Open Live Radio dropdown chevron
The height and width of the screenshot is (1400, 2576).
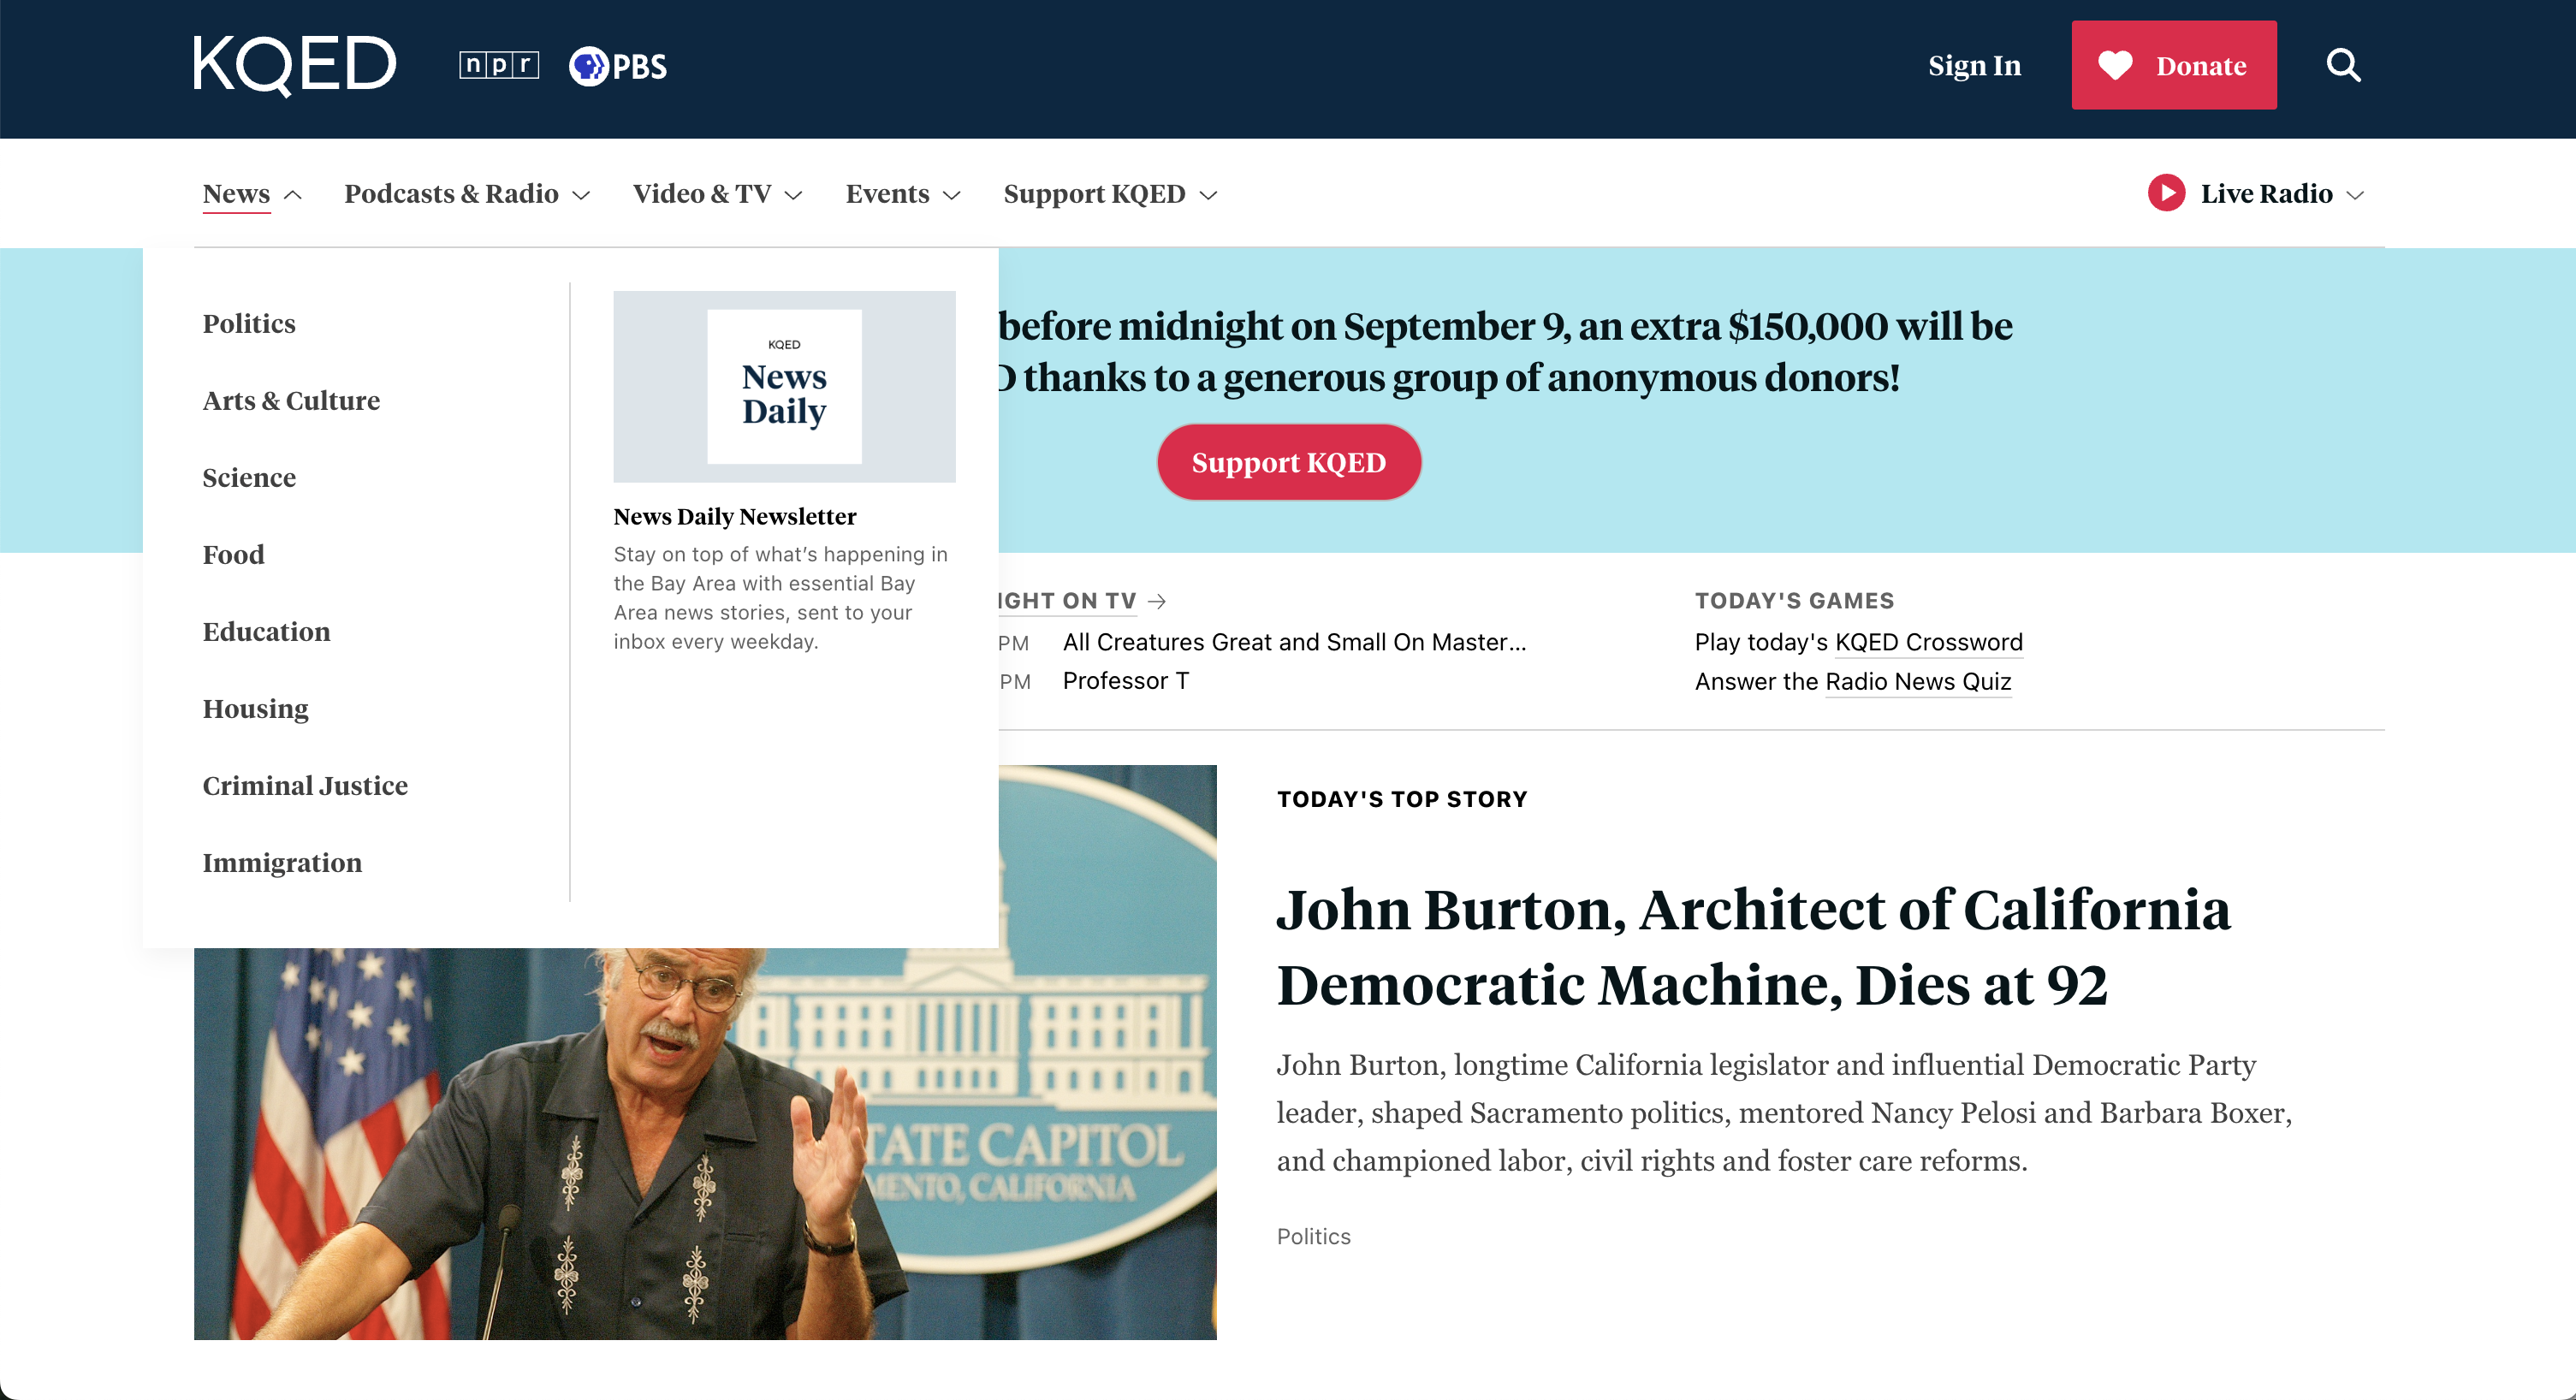click(2355, 195)
